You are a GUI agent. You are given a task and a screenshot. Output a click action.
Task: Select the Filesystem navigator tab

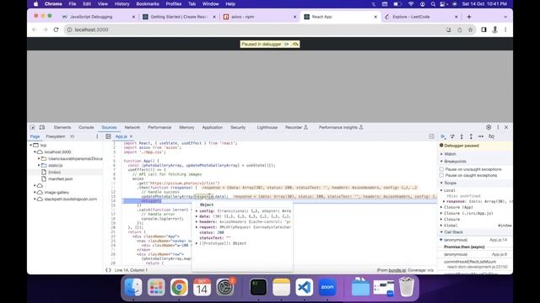click(56, 136)
